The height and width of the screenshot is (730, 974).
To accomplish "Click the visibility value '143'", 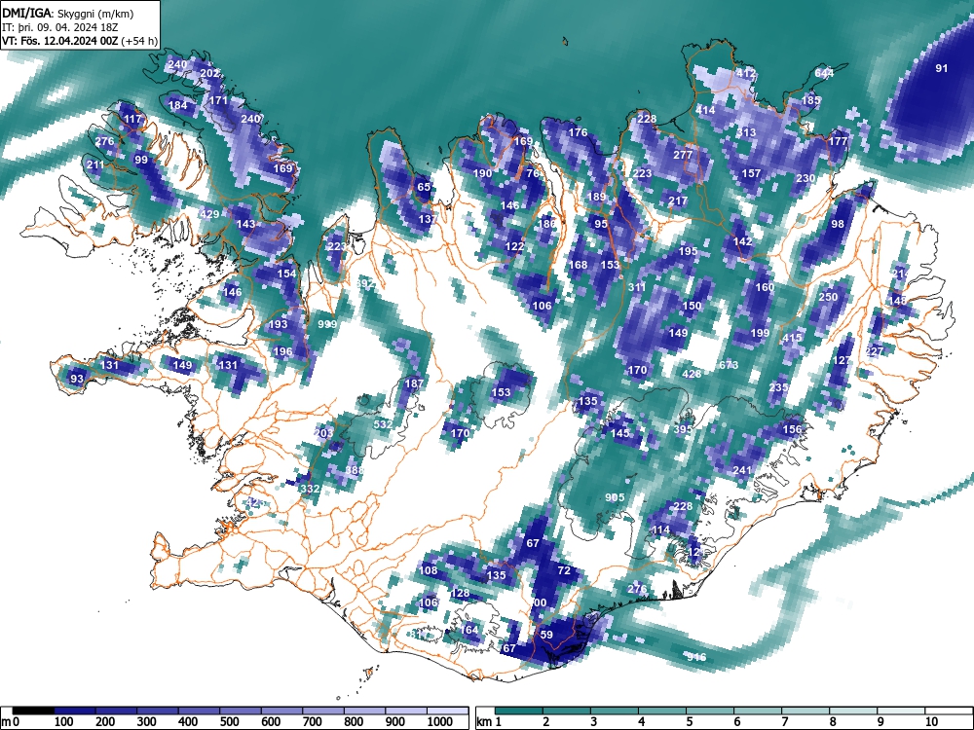I will click(246, 224).
